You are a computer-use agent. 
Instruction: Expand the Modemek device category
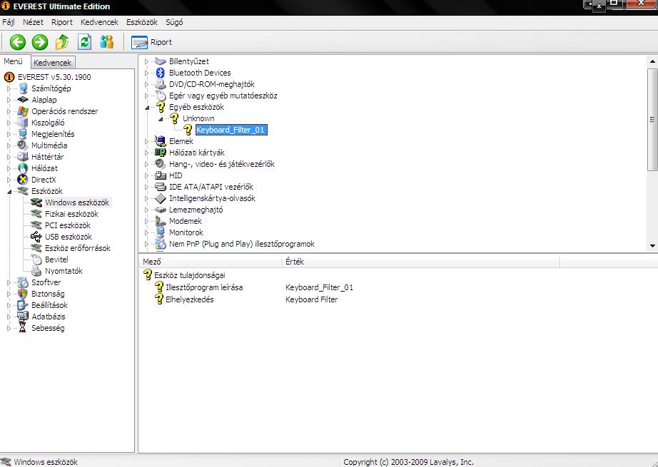click(x=146, y=221)
